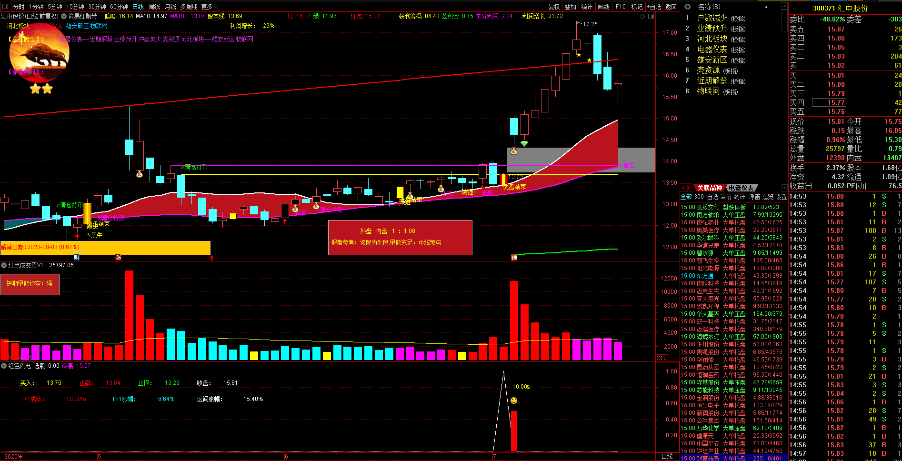The height and width of the screenshot is (461, 902).
Task: Expand the 更多 timeframe options
Action: pos(209,7)
